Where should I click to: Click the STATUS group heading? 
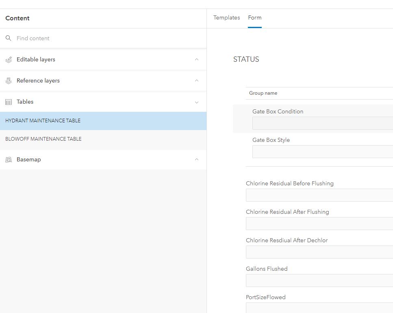pos(246,59)
